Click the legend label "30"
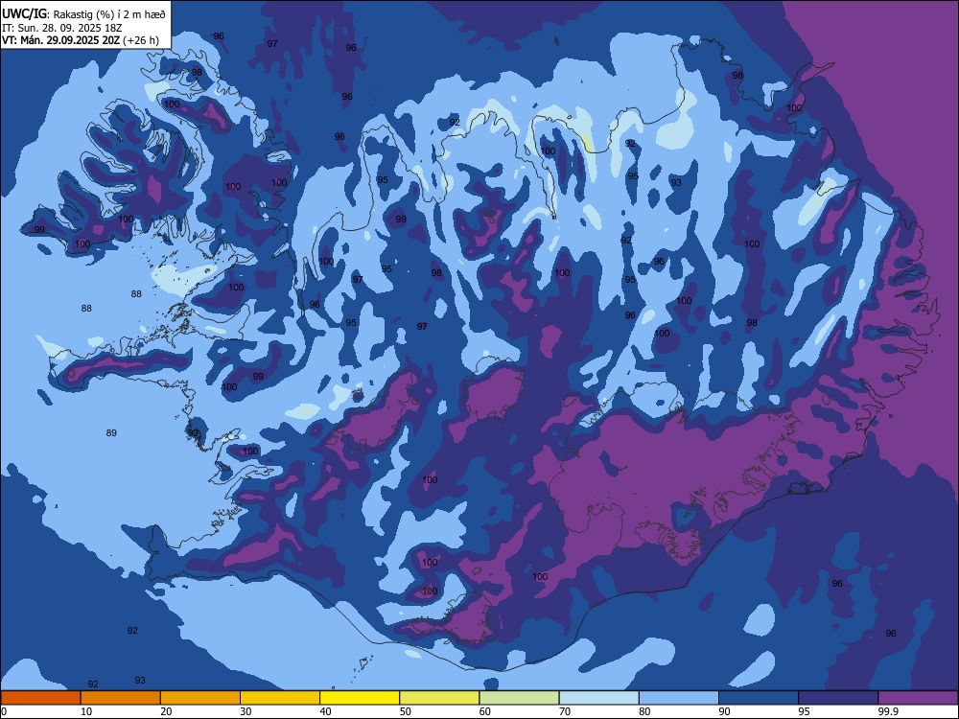 click(246, 711)
